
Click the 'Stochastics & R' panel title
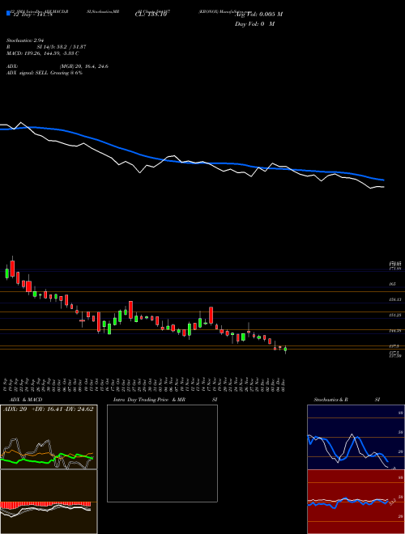[331, 400]
